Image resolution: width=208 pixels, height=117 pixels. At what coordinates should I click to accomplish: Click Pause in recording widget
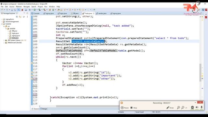pos(125,108)
